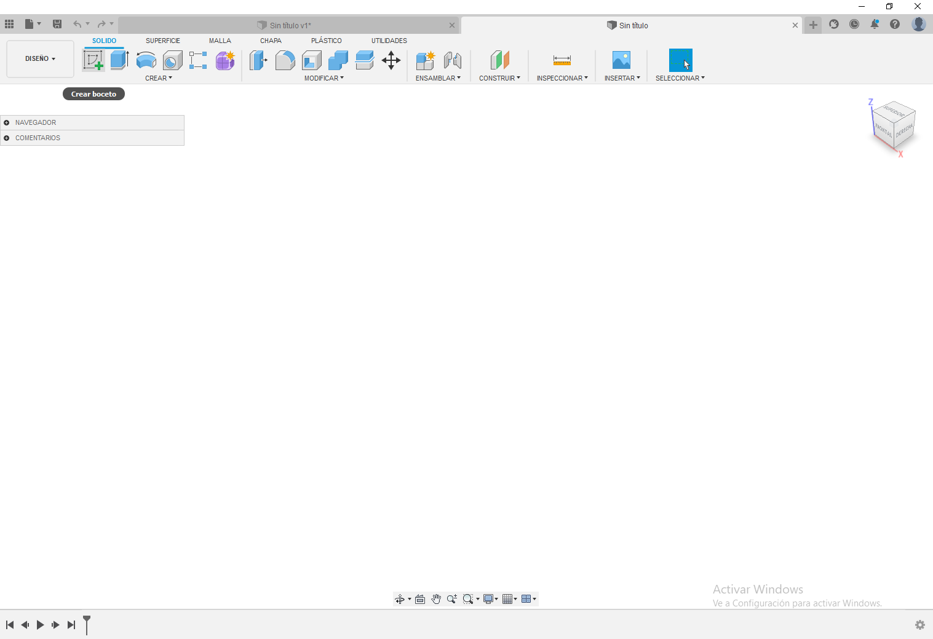Select the Revolve tool icon
The height and width of the screenshot is (639, 933).
(x=146, y=60)
